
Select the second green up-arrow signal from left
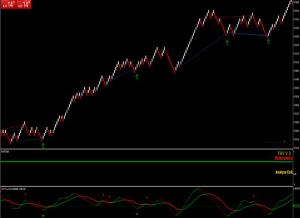click(x=137, y=76)
